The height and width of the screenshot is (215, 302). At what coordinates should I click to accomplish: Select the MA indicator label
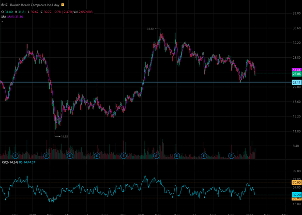tap(4, 17)
